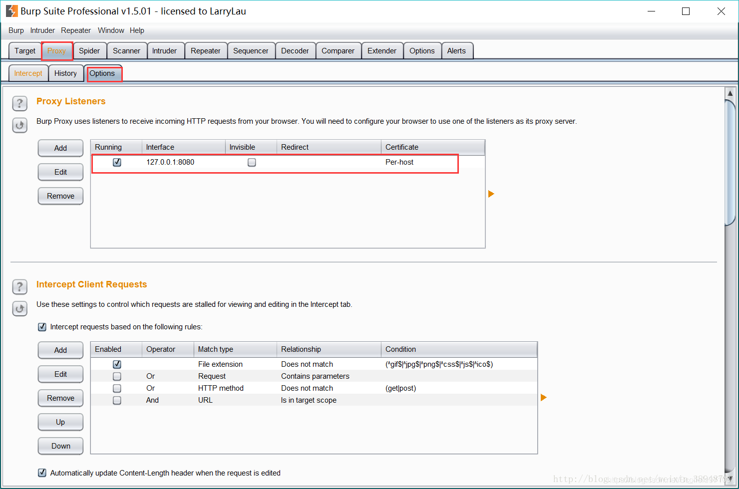This screenshot has width=739, height=489.
Task: Remove the selected proxy listener
Action: pos(60,196)
